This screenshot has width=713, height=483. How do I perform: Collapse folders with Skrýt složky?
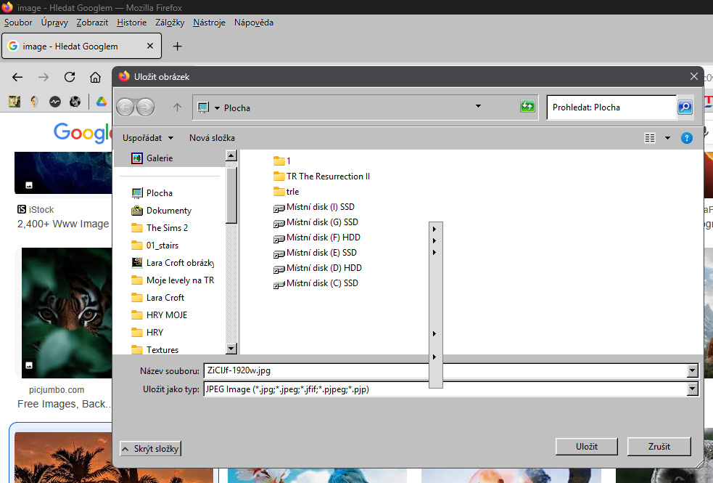[x=150, y=449]
